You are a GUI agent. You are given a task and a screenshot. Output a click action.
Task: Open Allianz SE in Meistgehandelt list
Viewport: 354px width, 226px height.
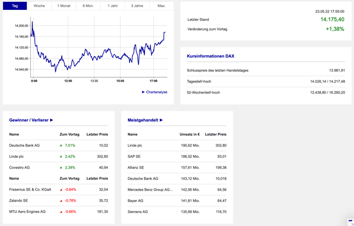[x=136, y=167]
